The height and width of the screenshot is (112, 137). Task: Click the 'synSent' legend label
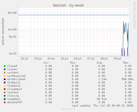pyautogui.click(x=13, y=73)
